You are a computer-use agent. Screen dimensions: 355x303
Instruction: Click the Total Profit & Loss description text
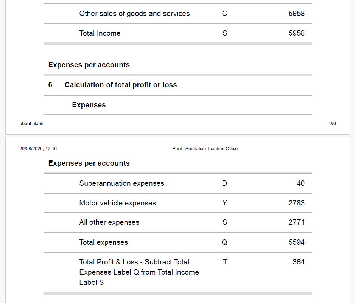point(139,272)
